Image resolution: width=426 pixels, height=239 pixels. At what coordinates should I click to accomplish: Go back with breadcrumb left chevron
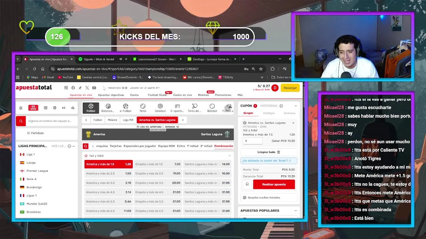point(86,120)
